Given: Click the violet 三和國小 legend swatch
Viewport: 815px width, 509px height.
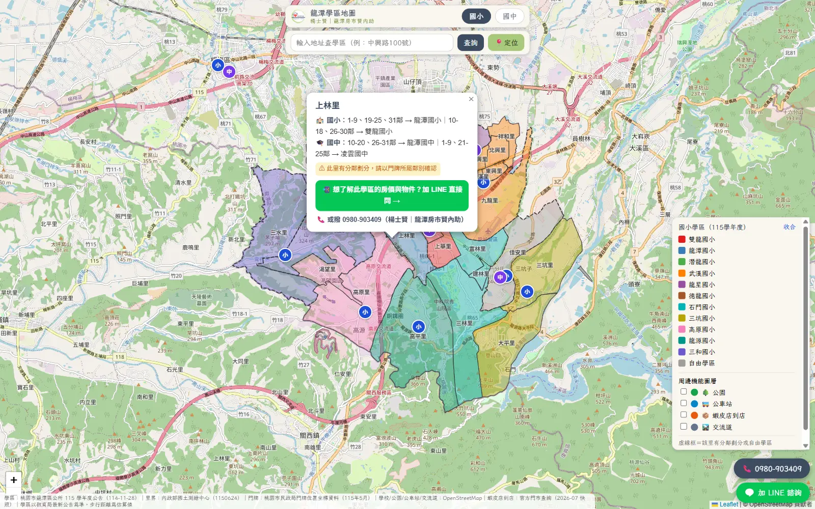Looking at the screenshot, I should point(682,352).
